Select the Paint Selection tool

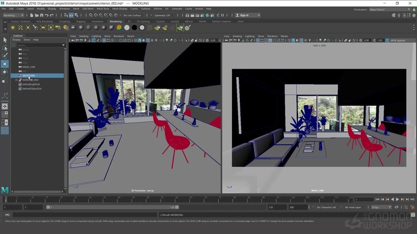click(x=5, y=56)
